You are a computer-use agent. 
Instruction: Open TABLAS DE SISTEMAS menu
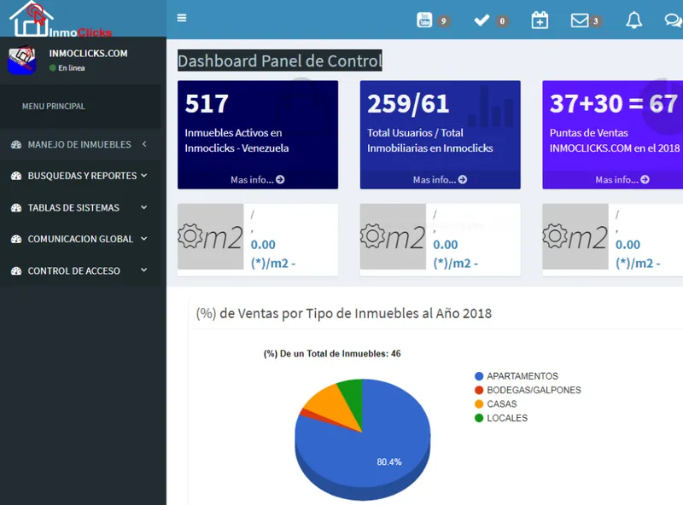point(80,207)
